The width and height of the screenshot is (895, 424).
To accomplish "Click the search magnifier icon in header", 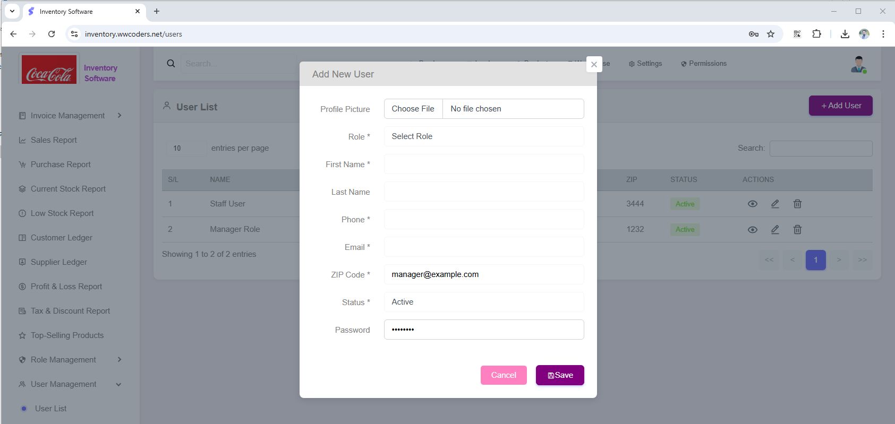I will click(171, 64).
